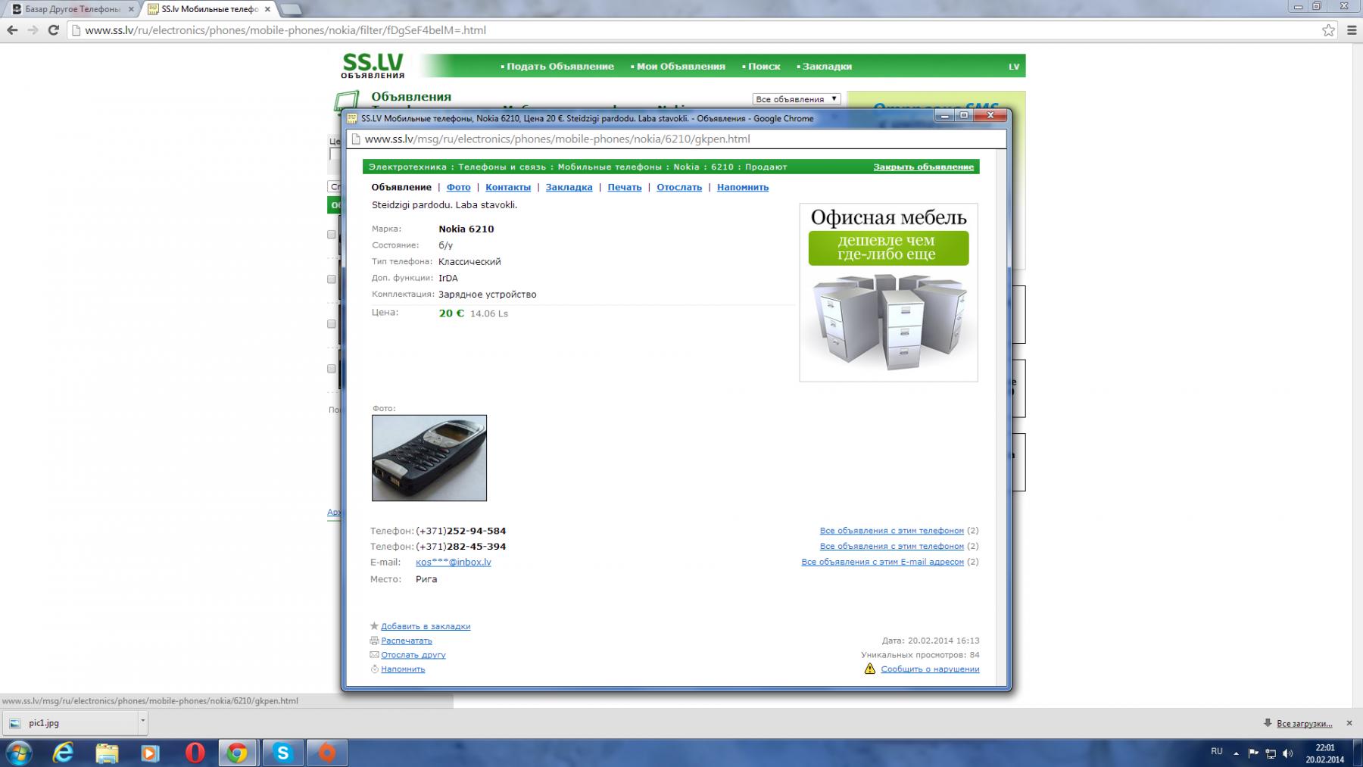Open the Nokia phone photo thumbnail
This screenshot has height=767, width=1363.
[429, 457]
